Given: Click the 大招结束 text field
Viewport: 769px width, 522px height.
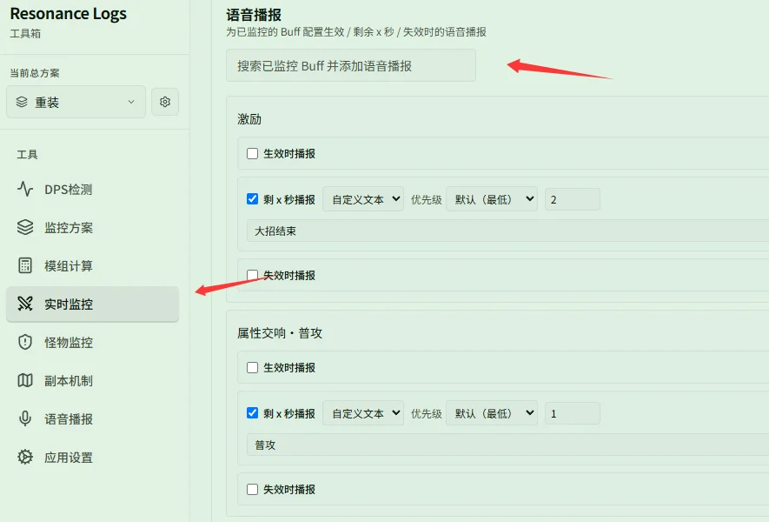Looking at the screenshot, I should 507,231.
